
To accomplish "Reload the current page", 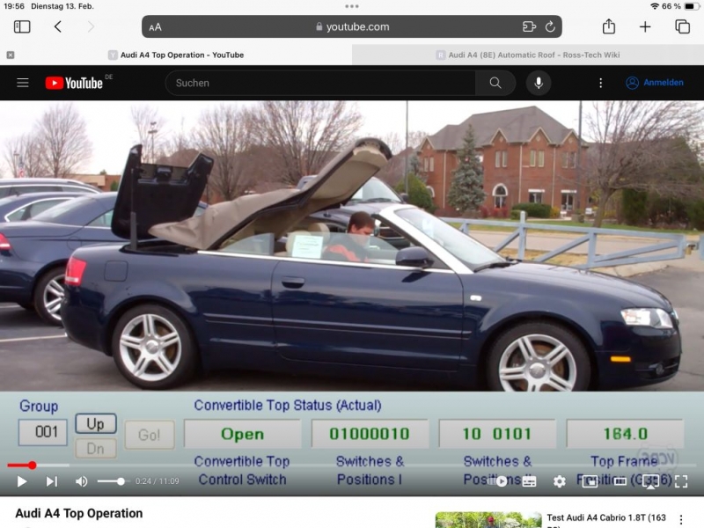I will pos(550,27).
